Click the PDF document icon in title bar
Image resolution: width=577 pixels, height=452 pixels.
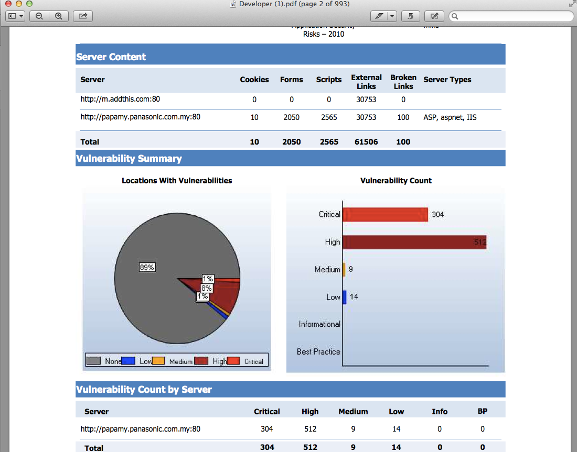coord(233,4)
